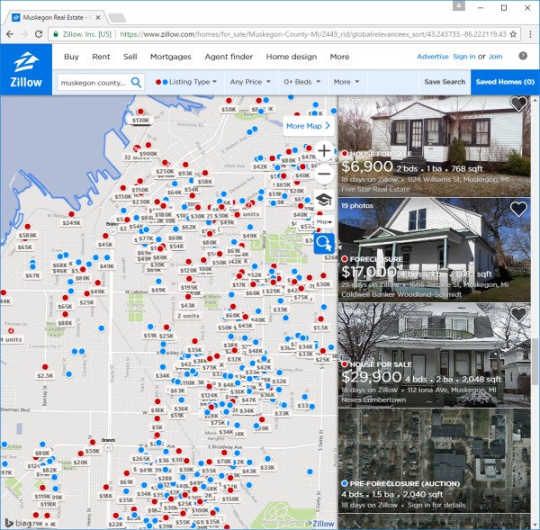The height and width of the screenshot is (530, 540).
Task: Click the Save Search button
Action: tap(445, 82)
